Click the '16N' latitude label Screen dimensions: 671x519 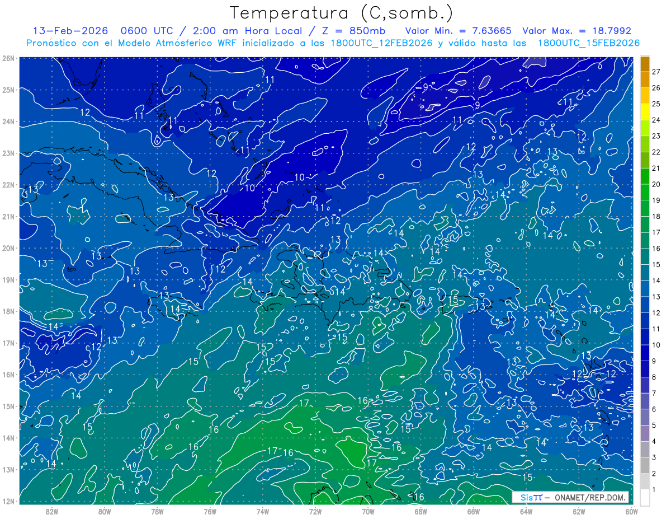coord(8,375)
